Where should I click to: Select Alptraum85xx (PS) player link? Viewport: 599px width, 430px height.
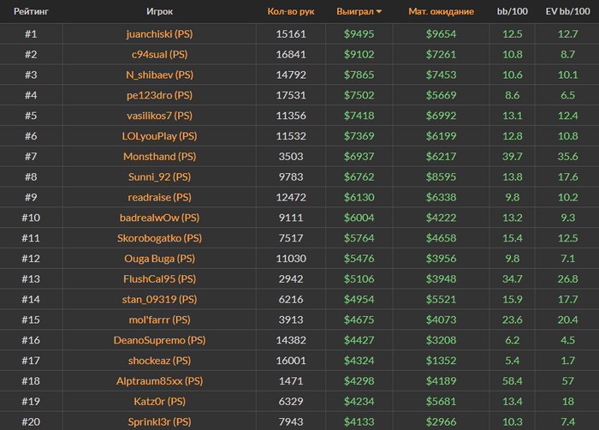pyautogui.click(x=159, y=380)
